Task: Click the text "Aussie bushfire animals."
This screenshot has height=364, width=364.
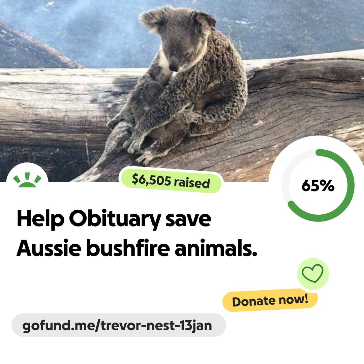Action: coord(137,248)
